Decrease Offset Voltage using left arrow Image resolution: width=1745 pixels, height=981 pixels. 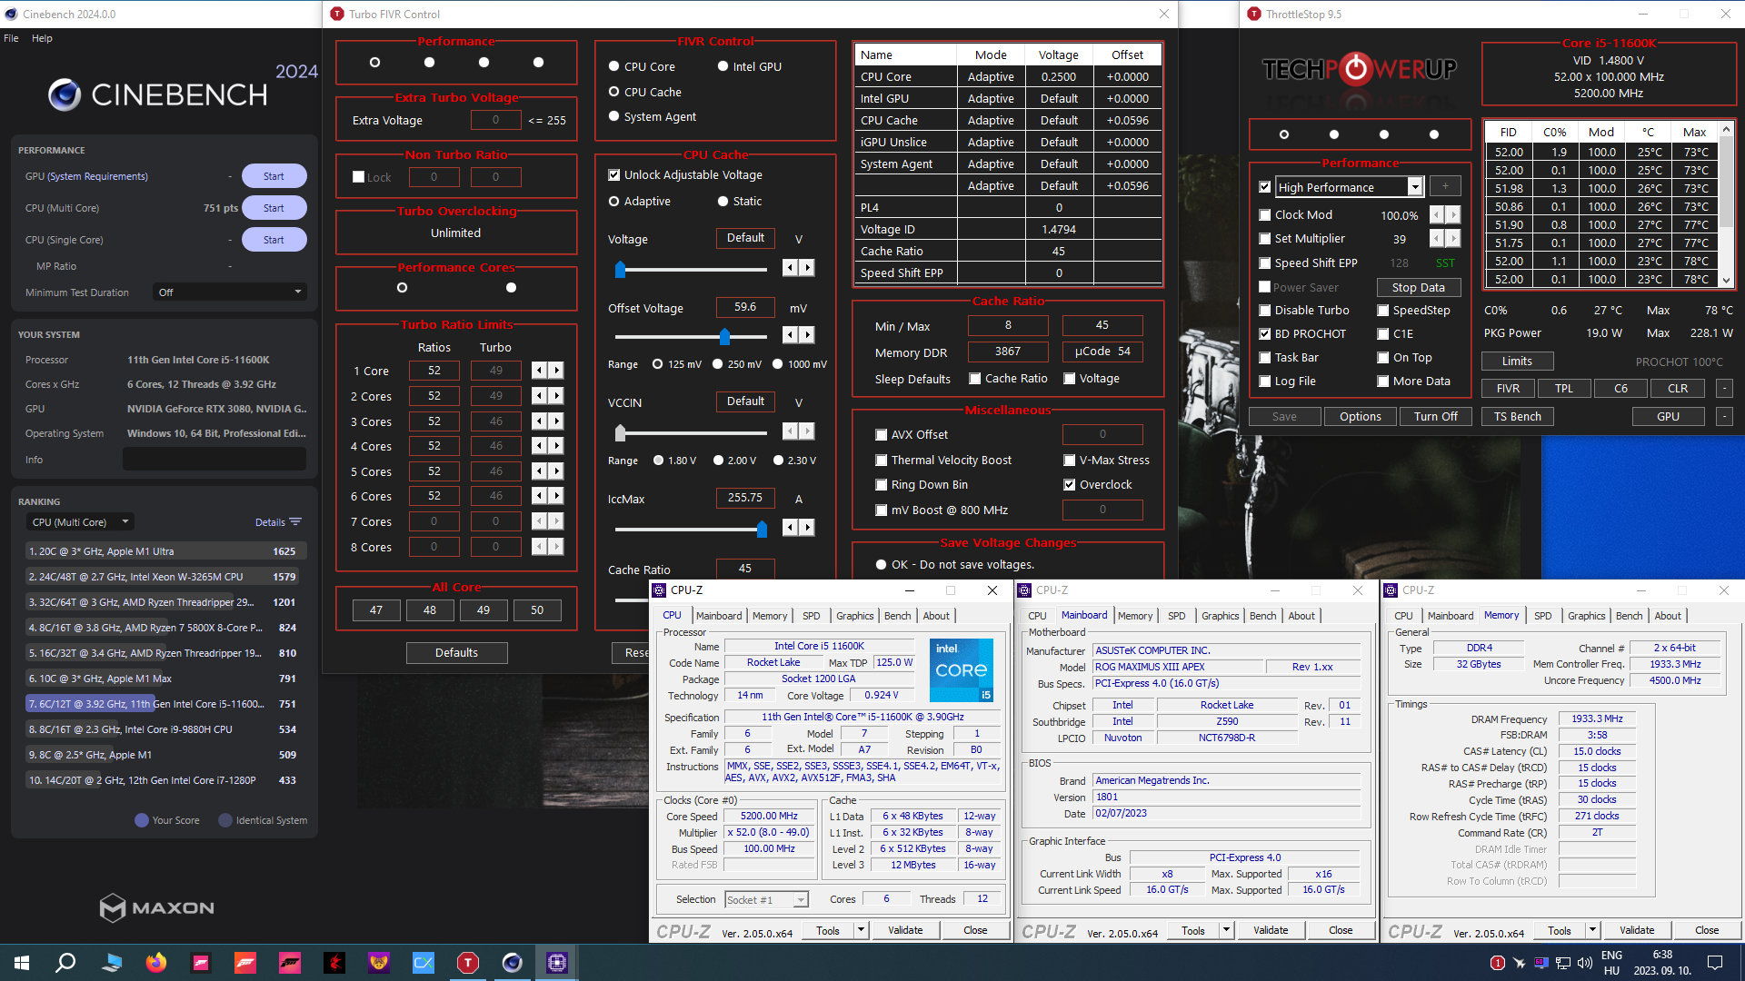coord(790,335)
